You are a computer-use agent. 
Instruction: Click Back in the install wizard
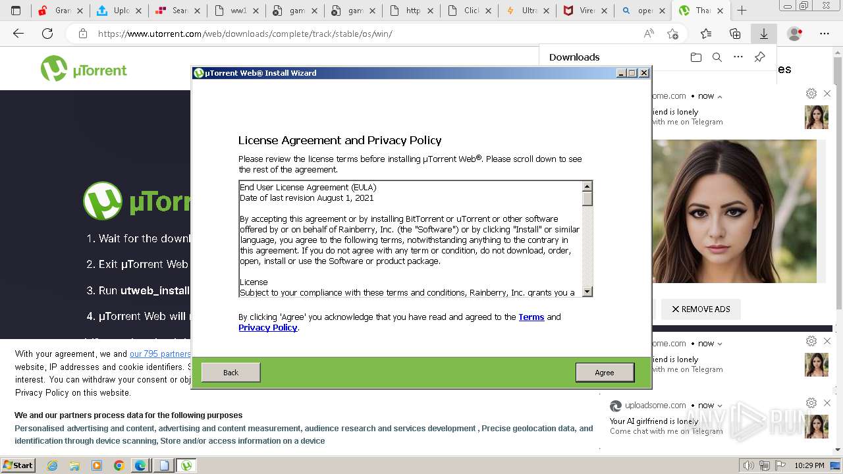pyautogui.click(x=231, y=373)
